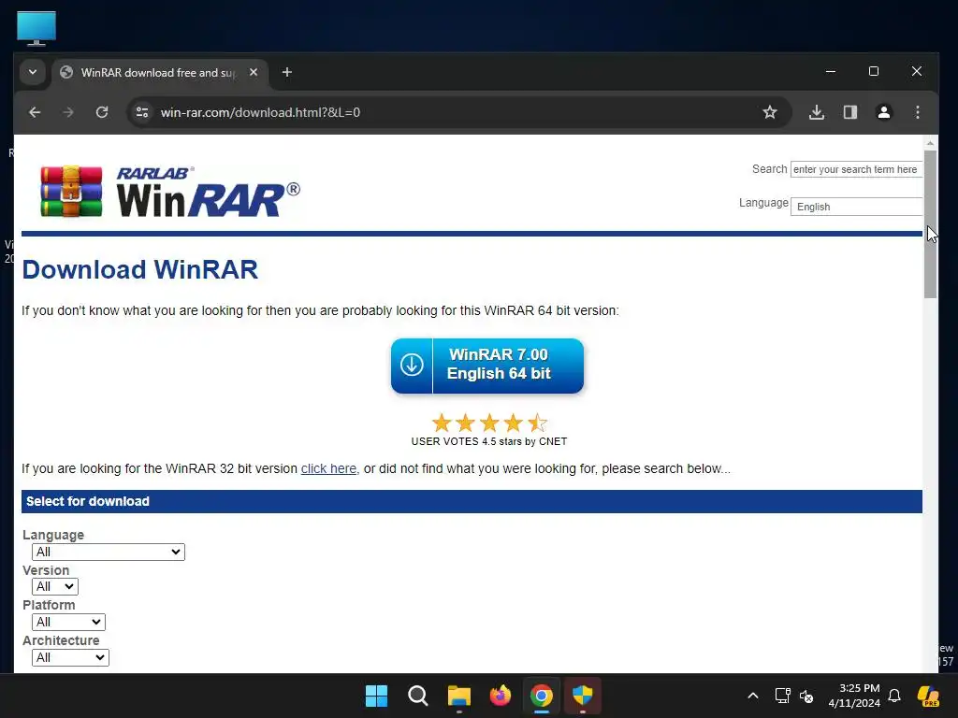Open the site Language English selector
The width and height of the screenshot is (958, 718).
click(x=857, y=207)
